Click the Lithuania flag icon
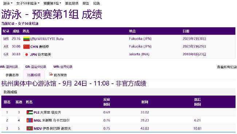Viewport: 237px width, 134px height. [27, 39]
